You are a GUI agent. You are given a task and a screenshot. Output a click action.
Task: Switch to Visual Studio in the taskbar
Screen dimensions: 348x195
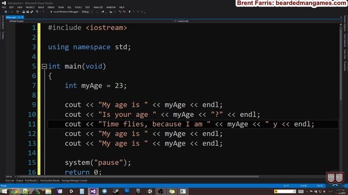pos(93,191)
